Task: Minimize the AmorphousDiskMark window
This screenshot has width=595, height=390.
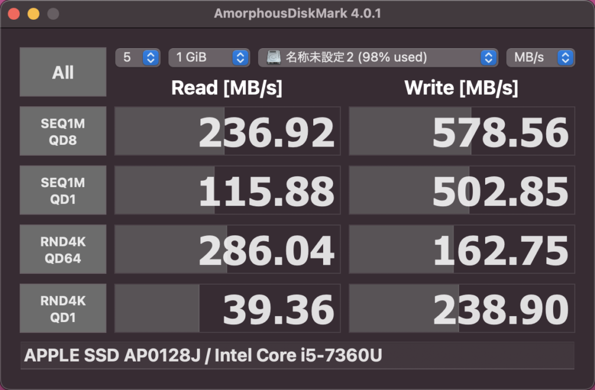Action: (x=34, y=14)
